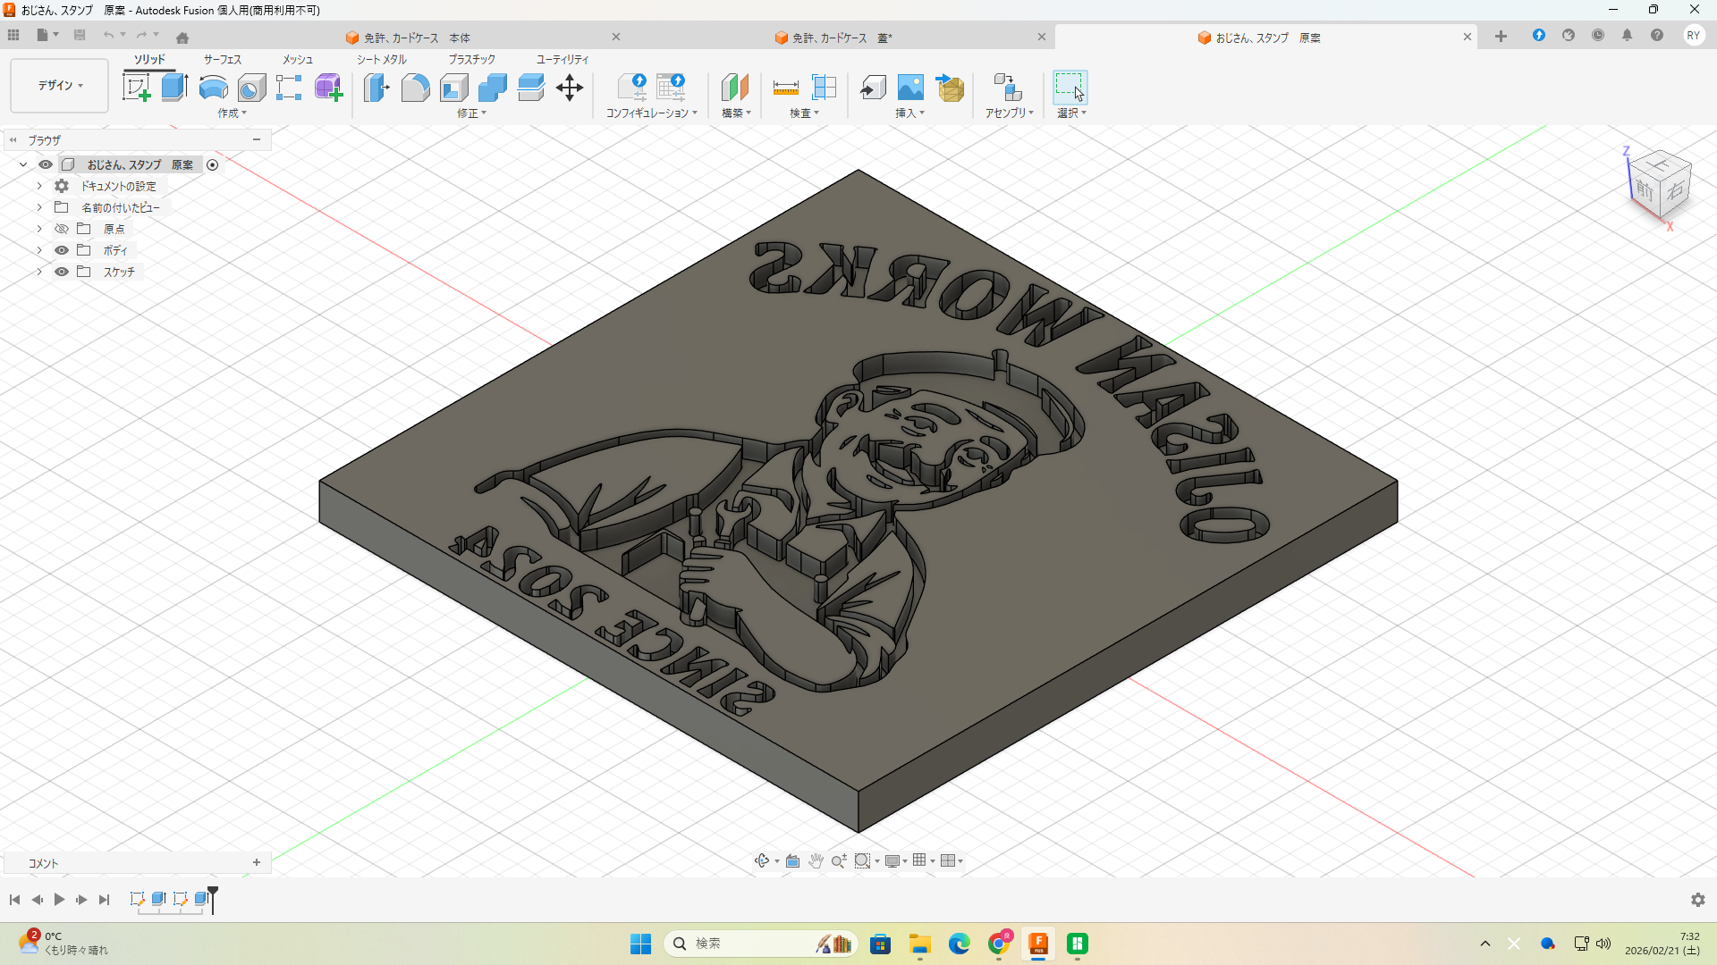Open the Combine tool

click(492, 88)
